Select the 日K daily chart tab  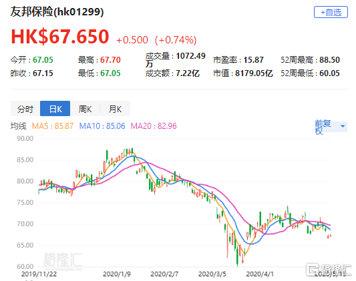point(55,109)
